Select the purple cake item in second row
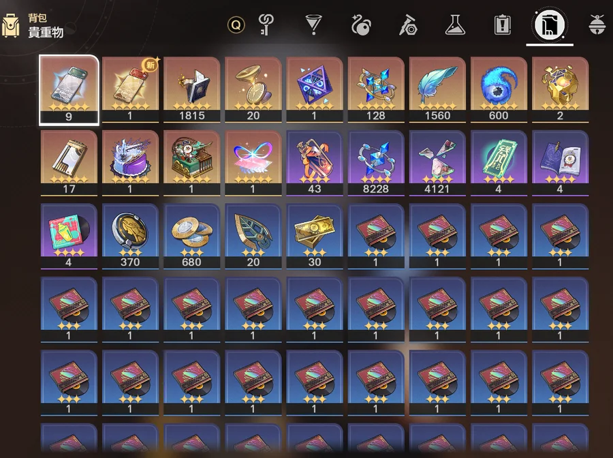The image size is (613, 458). tap(131, 163)
